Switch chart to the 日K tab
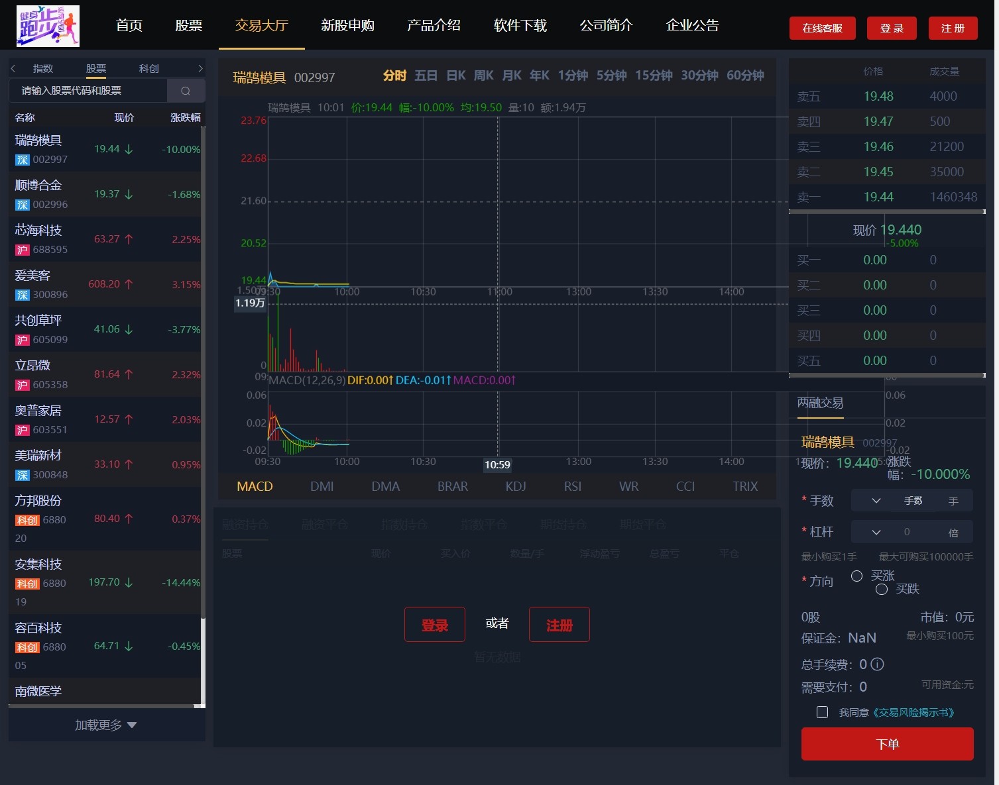999x785 pixels. coord(456,76)
